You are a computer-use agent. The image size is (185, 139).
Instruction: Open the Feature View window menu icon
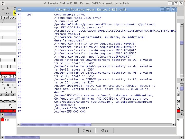coord(19,10)
